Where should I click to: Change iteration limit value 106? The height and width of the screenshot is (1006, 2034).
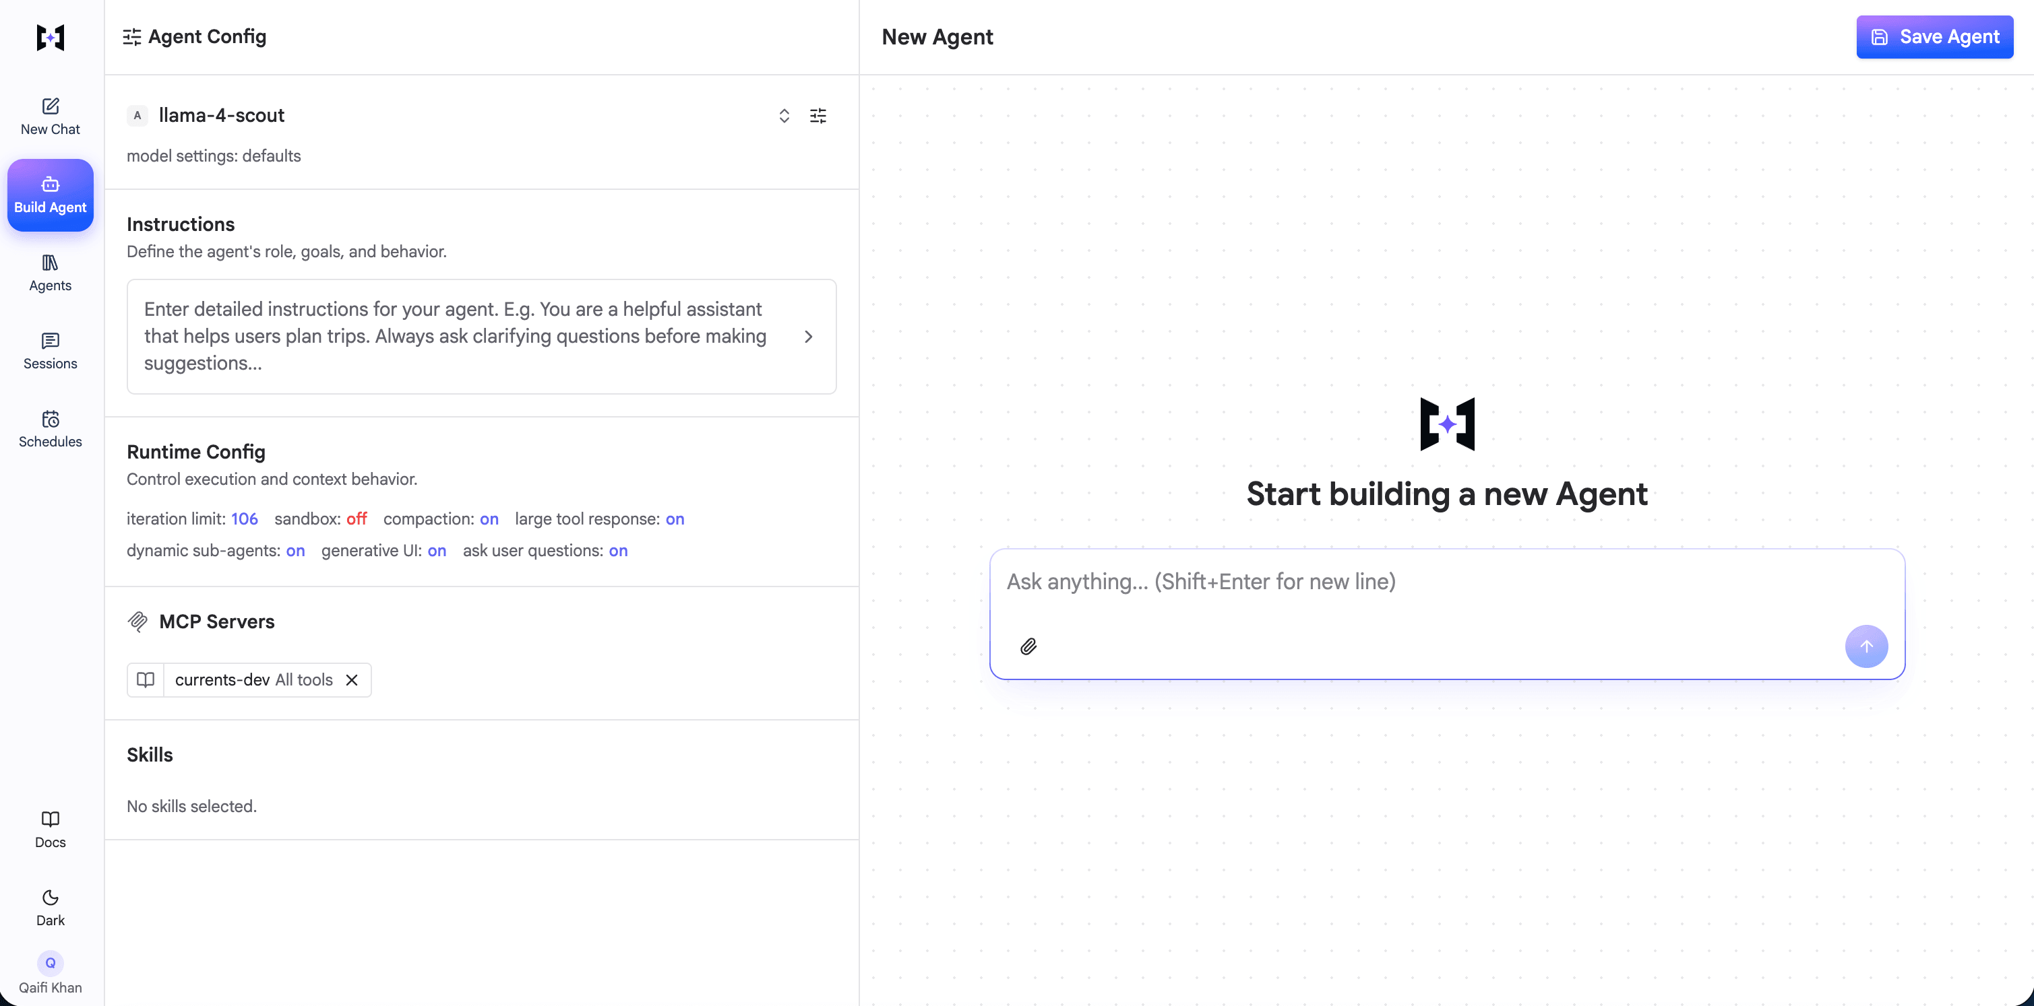(x=245, y=518)
